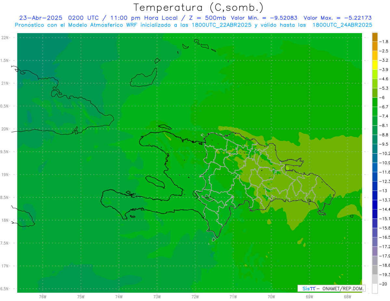Click the "-6.7" colorbar value
This screenshot has width=390, height=301.
coord(384,107)
